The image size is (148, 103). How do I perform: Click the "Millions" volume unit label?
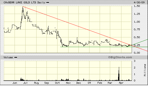click(x=145, y=70)
